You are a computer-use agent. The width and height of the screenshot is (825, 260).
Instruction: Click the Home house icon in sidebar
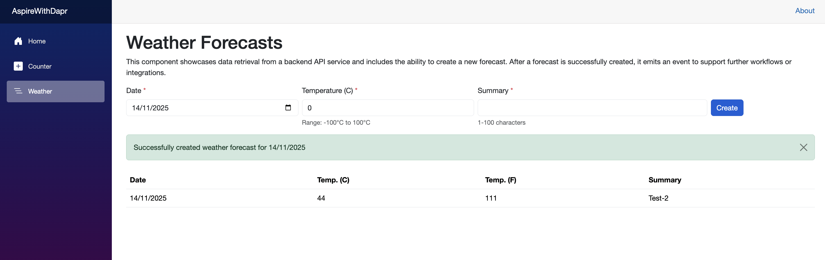[18, 41]
